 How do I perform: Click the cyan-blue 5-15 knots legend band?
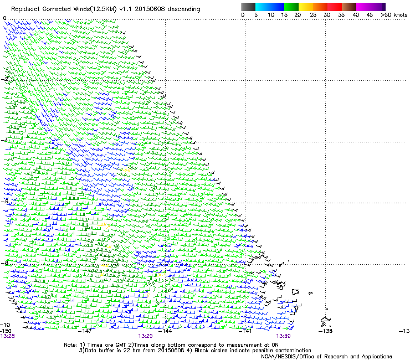click(x=270, y=7)
